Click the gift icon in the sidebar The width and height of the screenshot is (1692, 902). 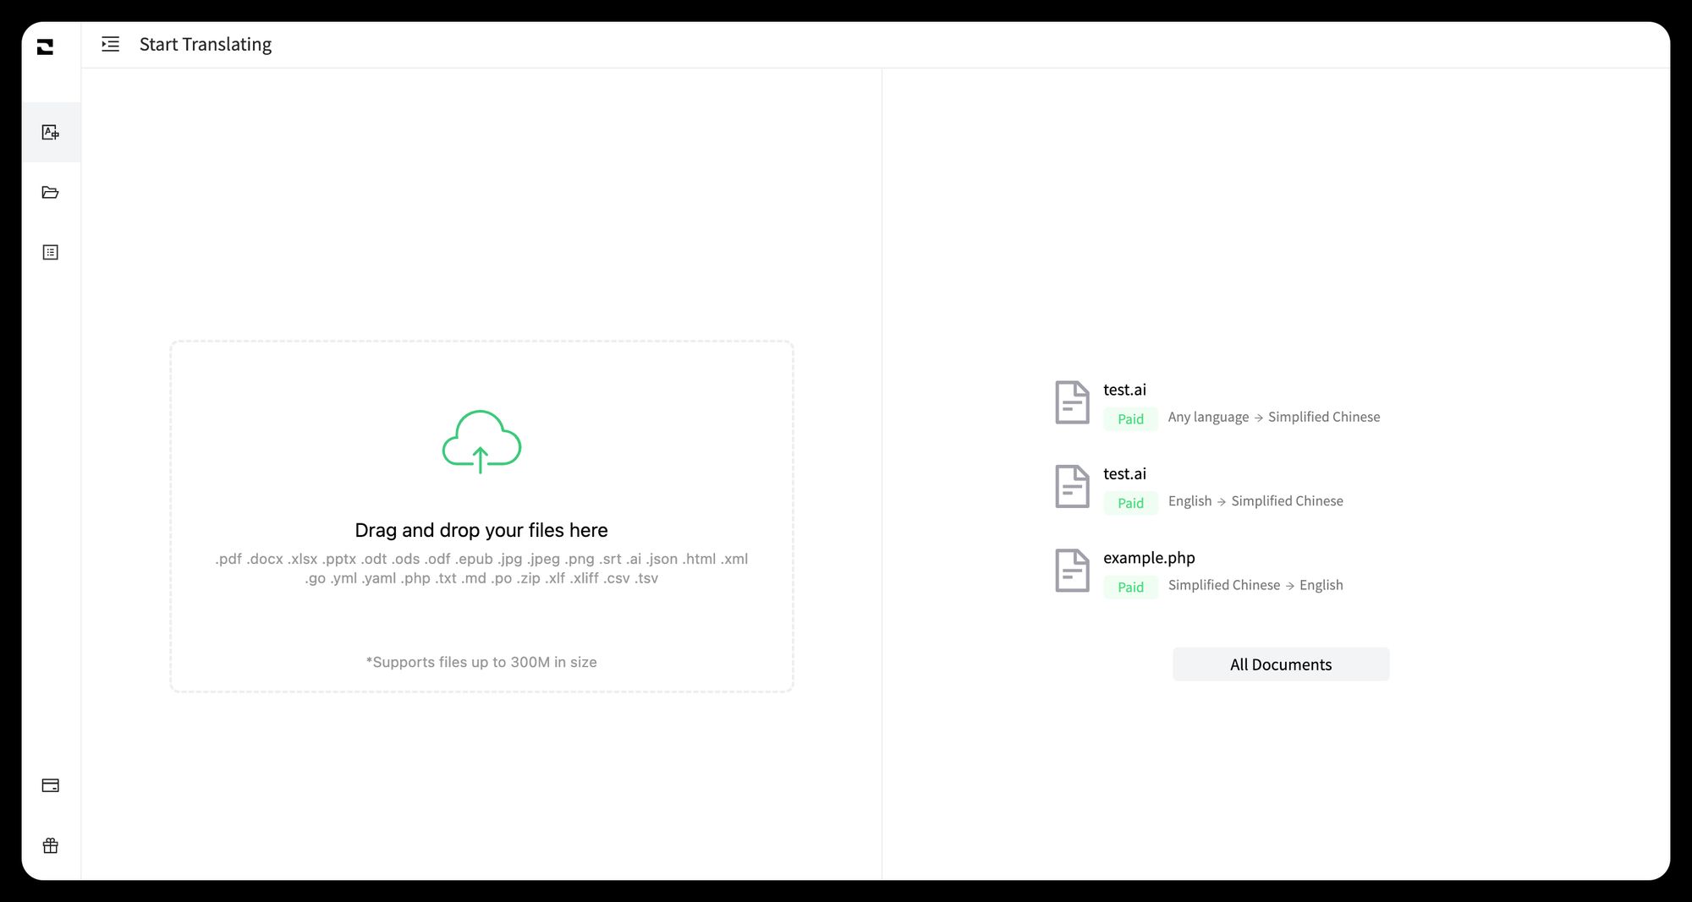51,845
